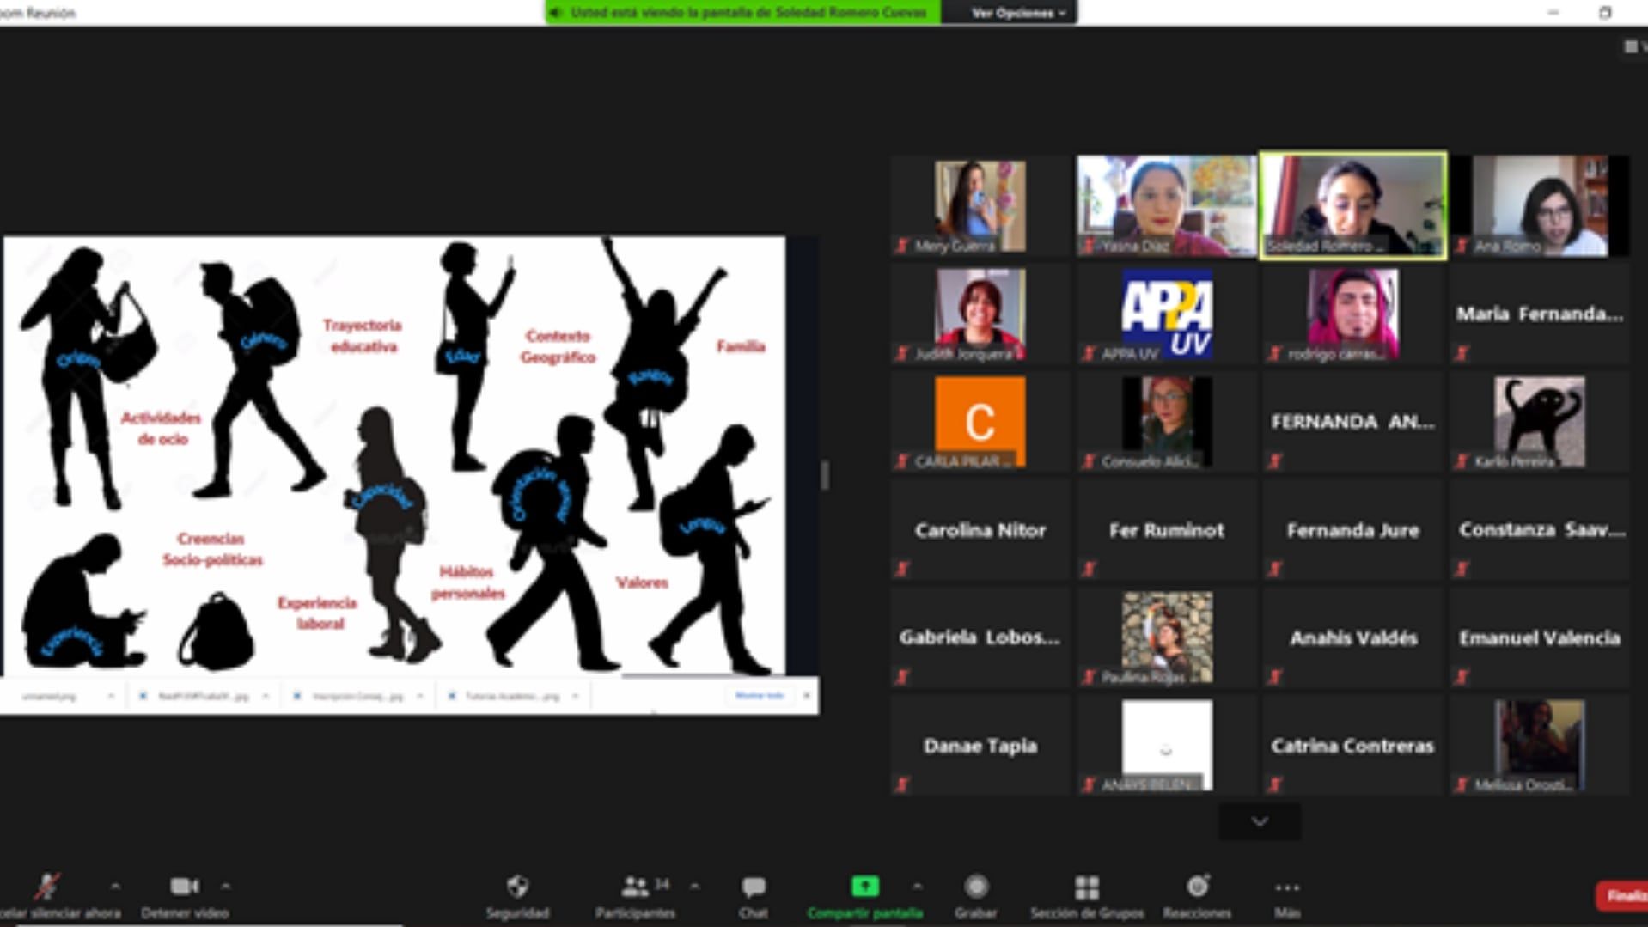The width and height of the screenshot is (1648, 927).
Task: Click Mostrar todo in the downloads bar
Action: [x=760, y=696]
